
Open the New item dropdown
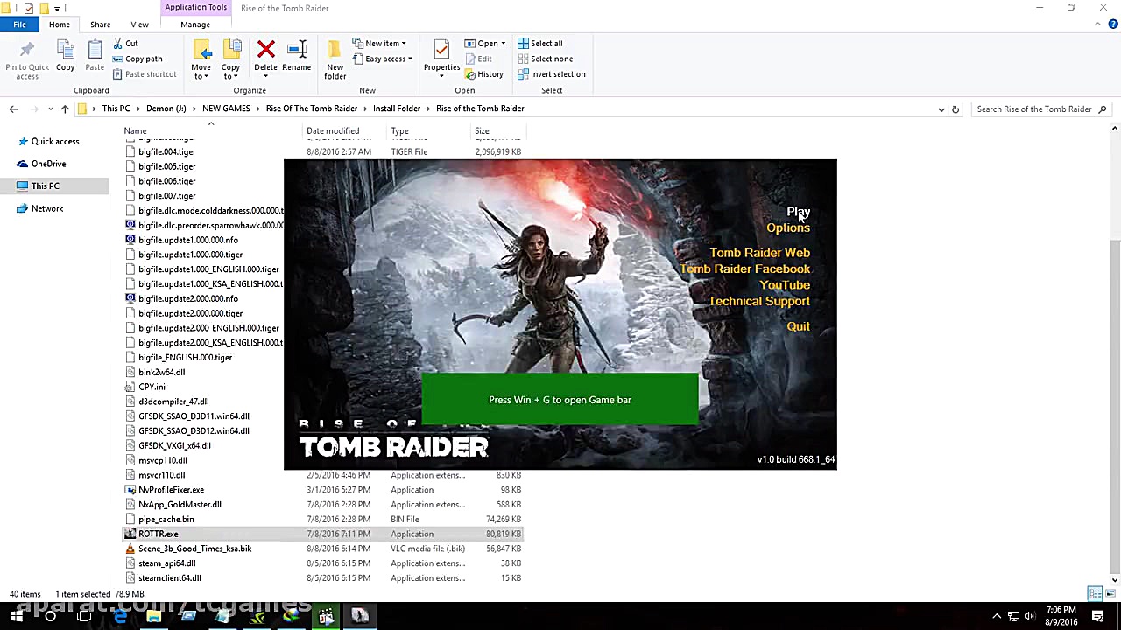point(382,43)
